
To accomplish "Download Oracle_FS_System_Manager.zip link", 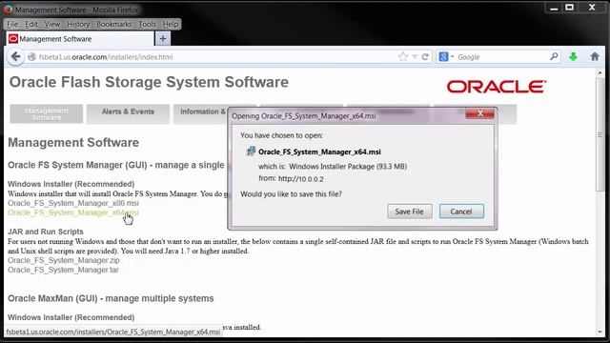I will (x=64, y=260).
